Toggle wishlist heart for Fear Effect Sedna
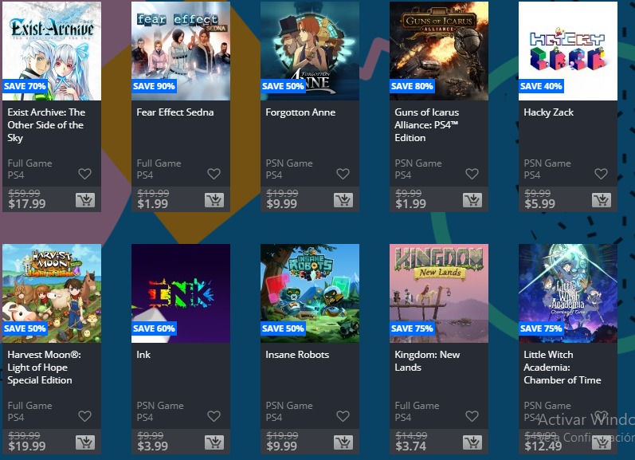 click(x=214, y=174)
